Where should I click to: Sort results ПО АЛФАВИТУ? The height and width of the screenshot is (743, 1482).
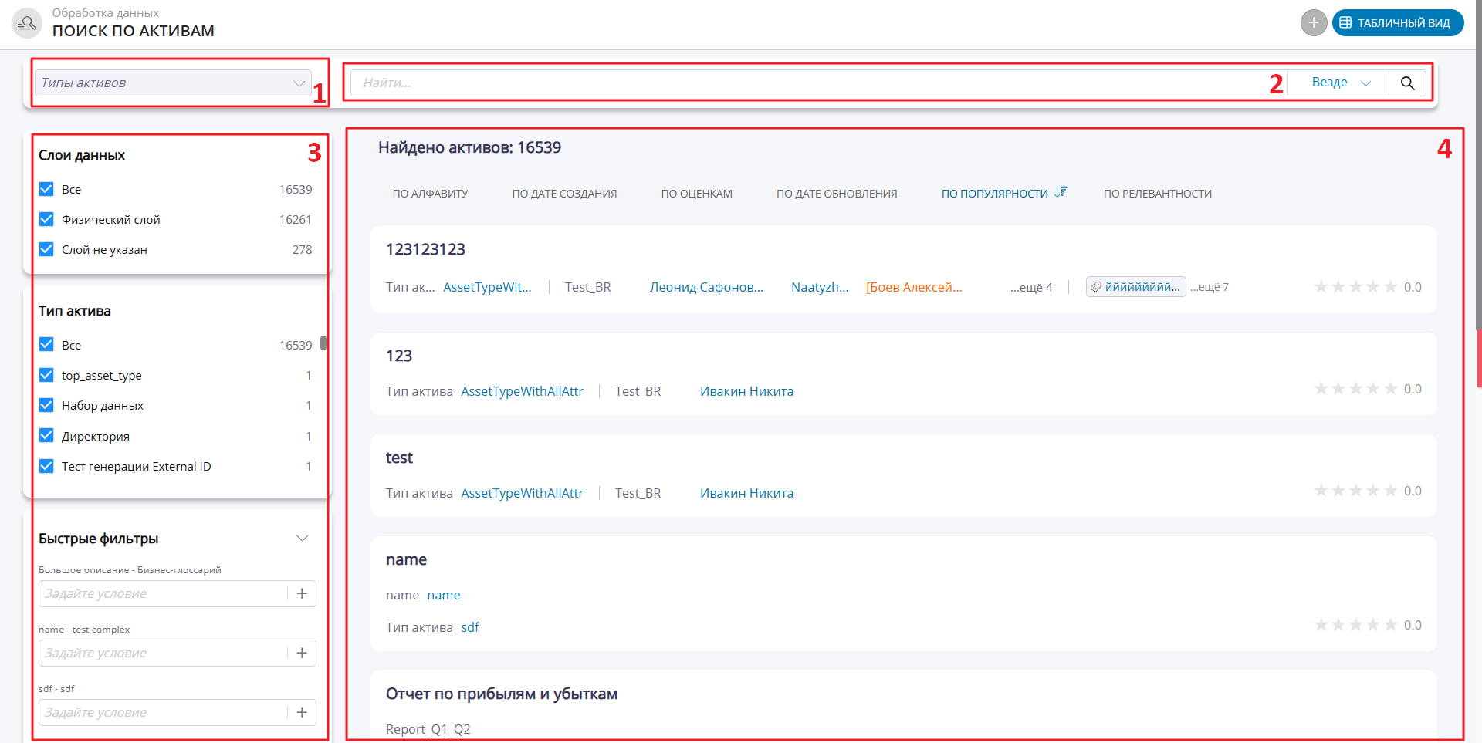[x=430, y=194]
